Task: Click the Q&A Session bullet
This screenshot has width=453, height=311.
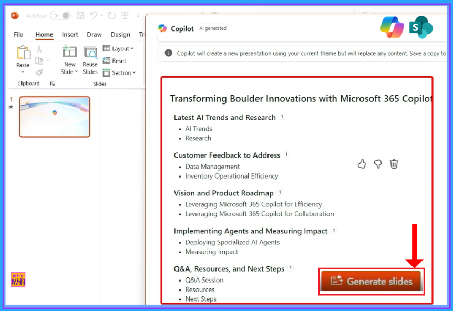Action: [x=204, y=280]
